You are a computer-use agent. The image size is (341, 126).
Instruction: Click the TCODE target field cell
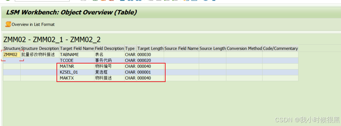pos(77,60)
